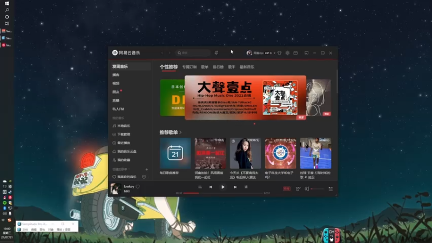The width and height of the screenshot is (432, 243).
Task: Open the 电子科技大学听电子吗 playlist cover
Action: coord(280,153)
